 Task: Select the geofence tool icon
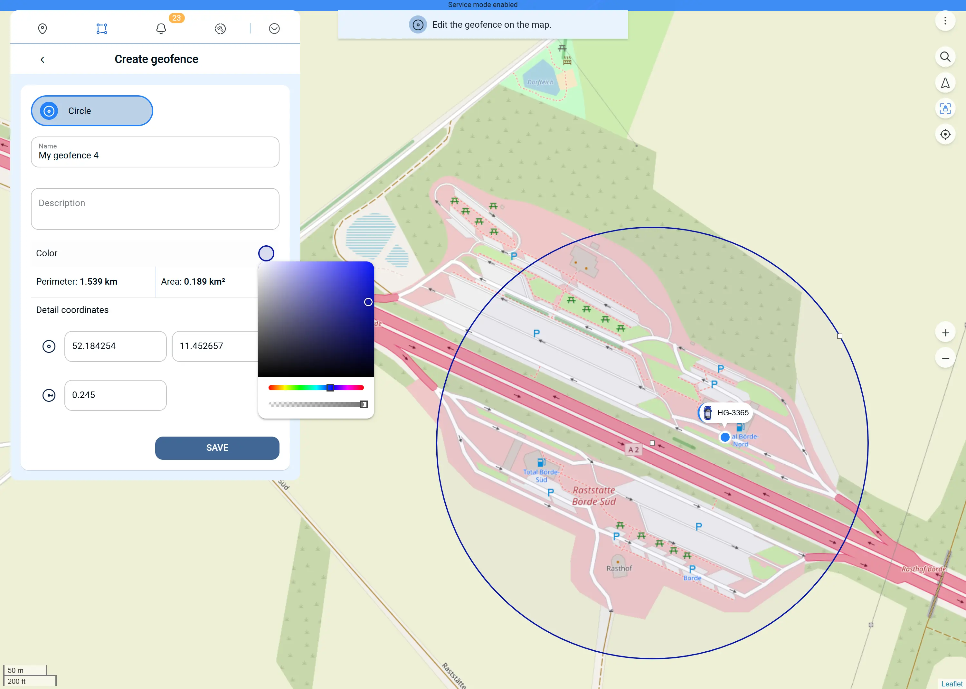coord(101,28)
